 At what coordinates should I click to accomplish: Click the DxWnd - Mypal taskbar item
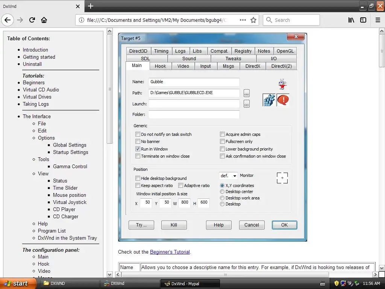click(190, 284)
